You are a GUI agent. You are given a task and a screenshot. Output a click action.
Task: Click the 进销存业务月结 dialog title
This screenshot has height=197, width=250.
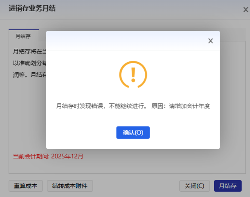coord(32,8)
